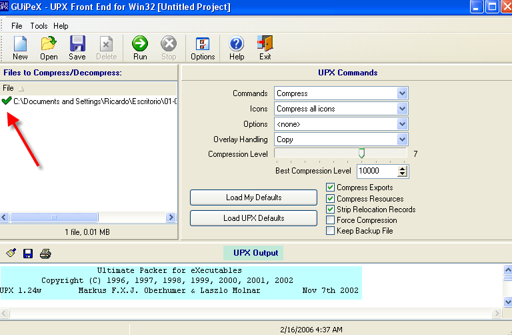Open the File menu
512x335 pixels.
click(17, 26)
